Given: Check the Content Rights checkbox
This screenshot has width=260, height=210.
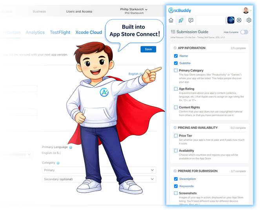Looking at the screenshot, I should (x=176, y=107).
